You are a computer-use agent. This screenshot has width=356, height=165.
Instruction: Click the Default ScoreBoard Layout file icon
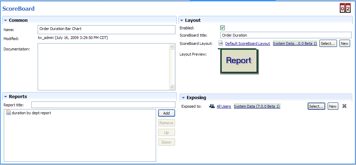221,43
